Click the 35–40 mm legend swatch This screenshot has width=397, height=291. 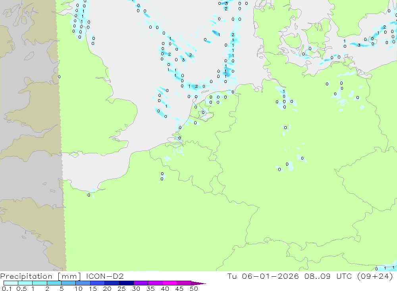(x=155, y=283)
